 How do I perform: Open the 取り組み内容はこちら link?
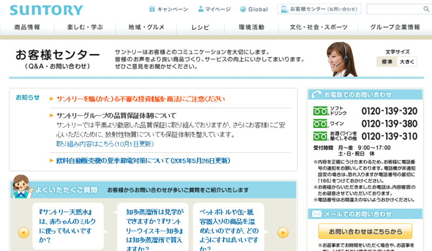105,144
